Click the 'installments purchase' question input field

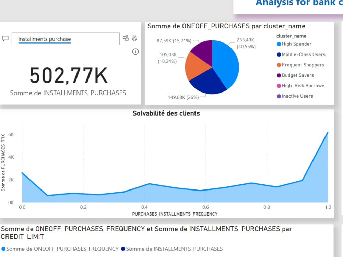pyautogui.click(x=66, y=39)
